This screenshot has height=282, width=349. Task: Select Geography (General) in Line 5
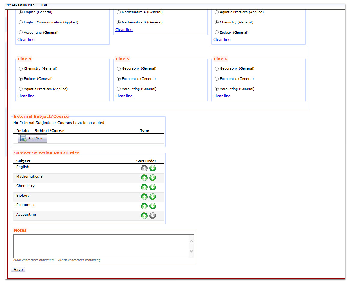119,68
